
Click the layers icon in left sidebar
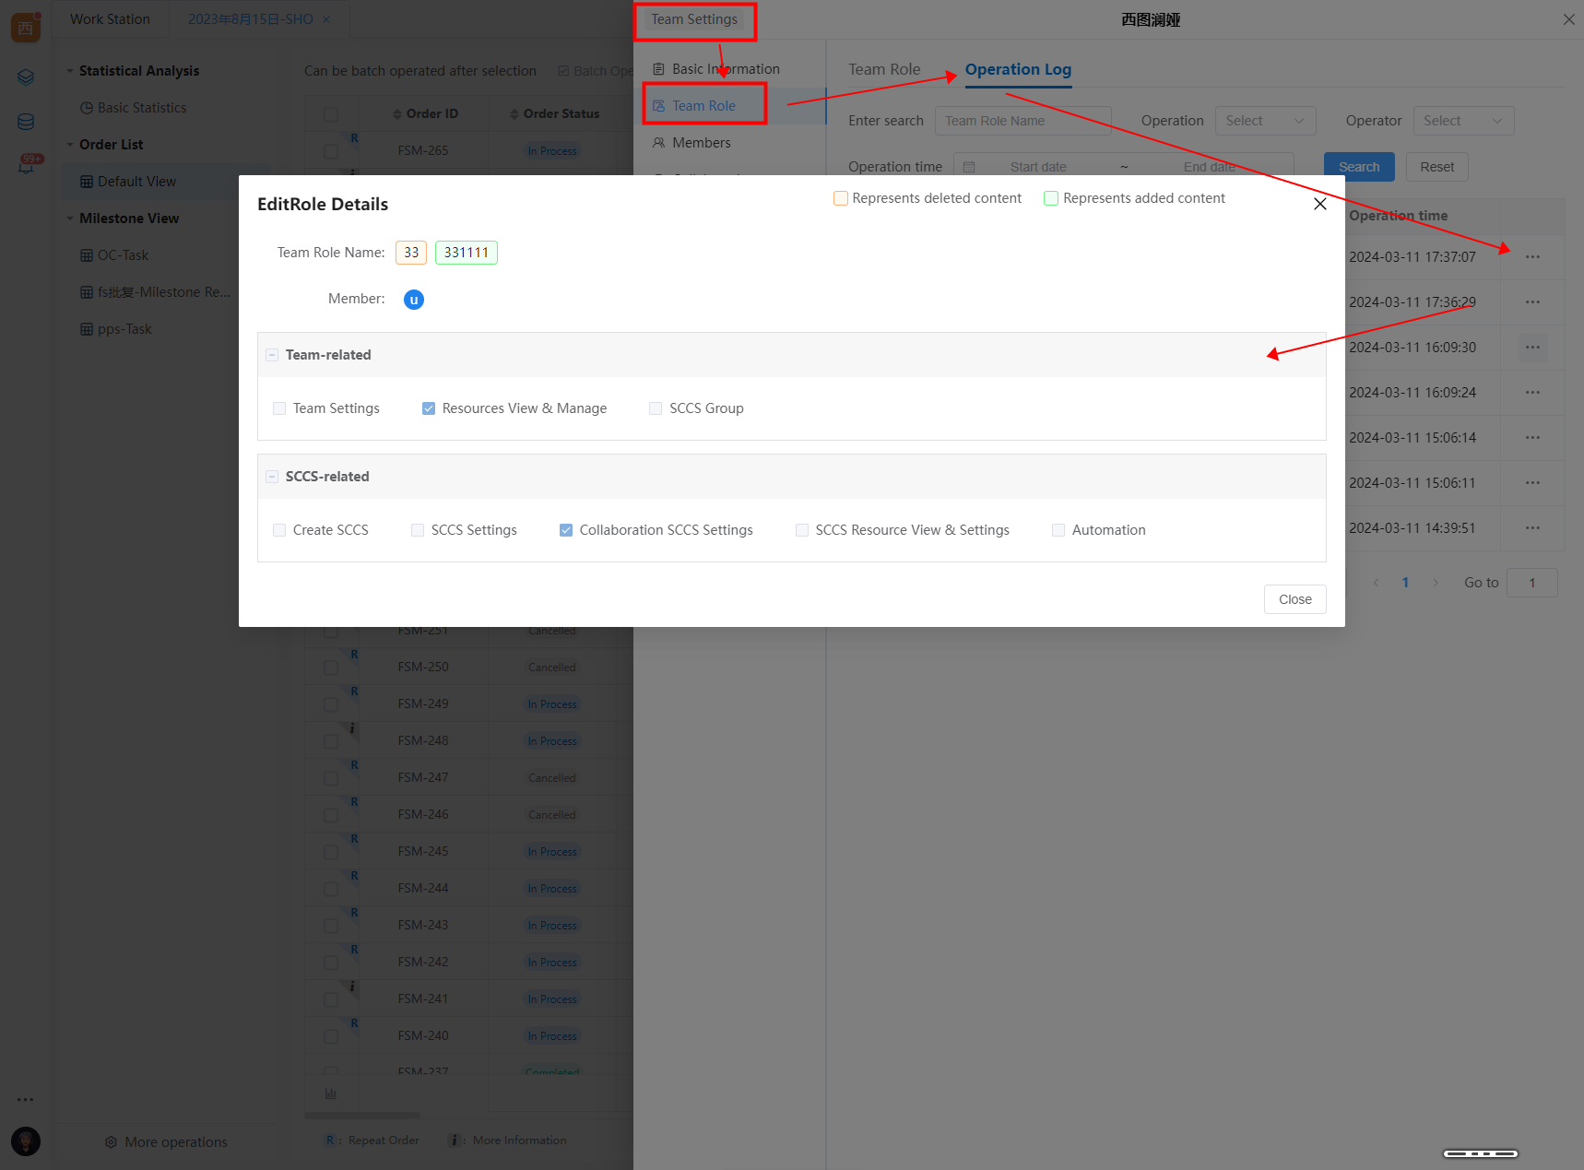26,77
